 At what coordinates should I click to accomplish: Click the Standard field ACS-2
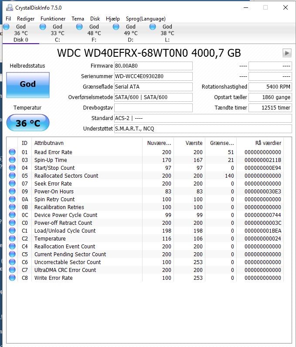tap(203, 118)
